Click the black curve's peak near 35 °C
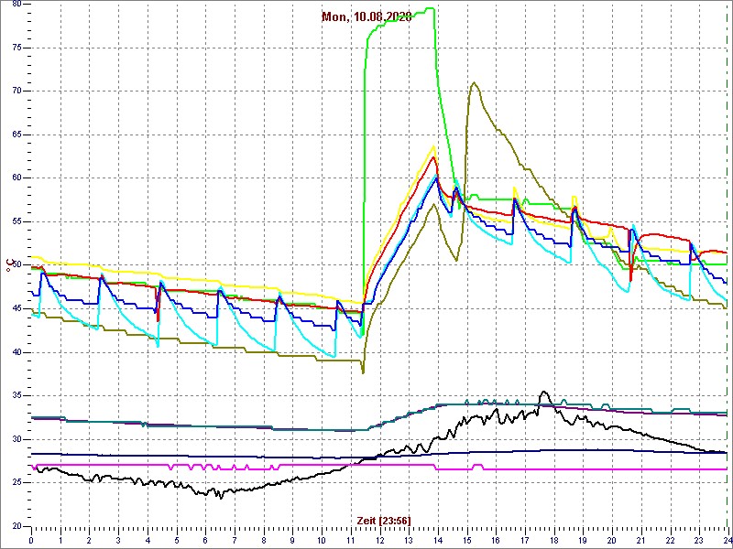The width and height of the screenshot is (733, 549). coord(543,392)
